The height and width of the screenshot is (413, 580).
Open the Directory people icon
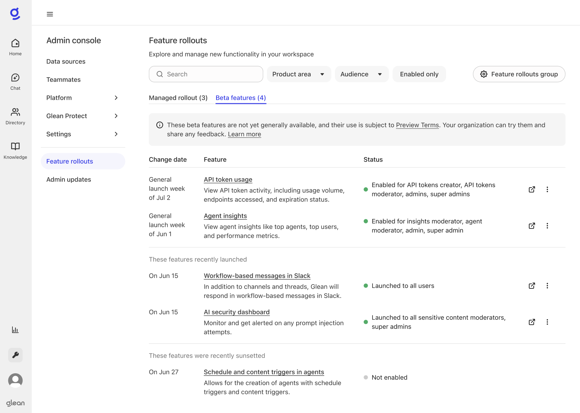coord(15,116)
